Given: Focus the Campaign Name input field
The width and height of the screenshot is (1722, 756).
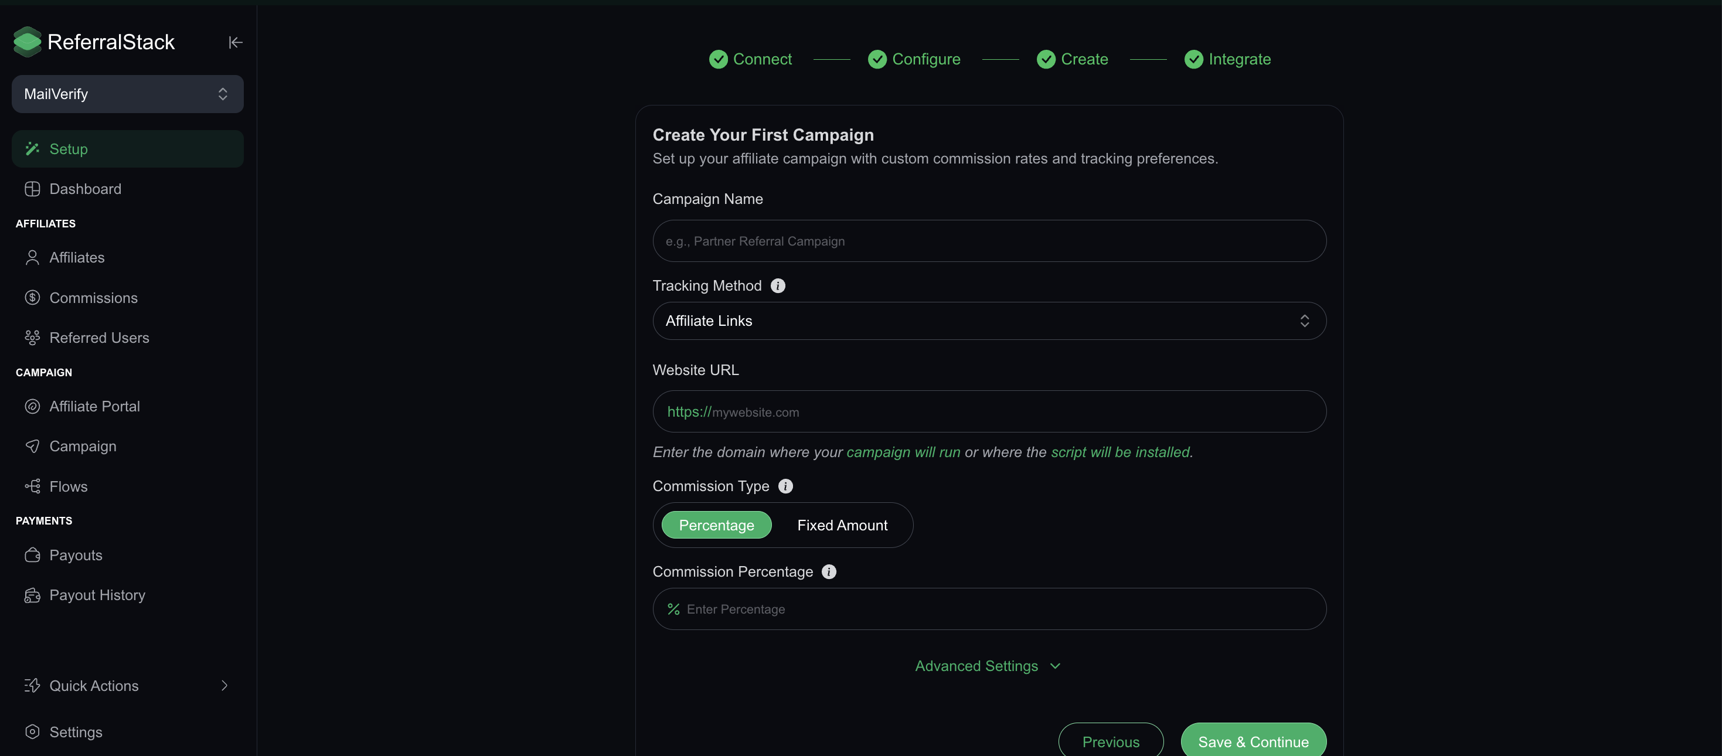Looking at the screenshot, I should 989,241.
